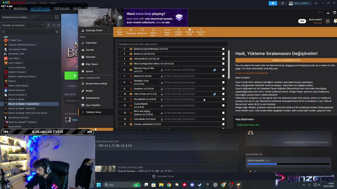Click the Steam library filter settings icon
The height and width of the screenshot is (189, 337).
(57, 32)
